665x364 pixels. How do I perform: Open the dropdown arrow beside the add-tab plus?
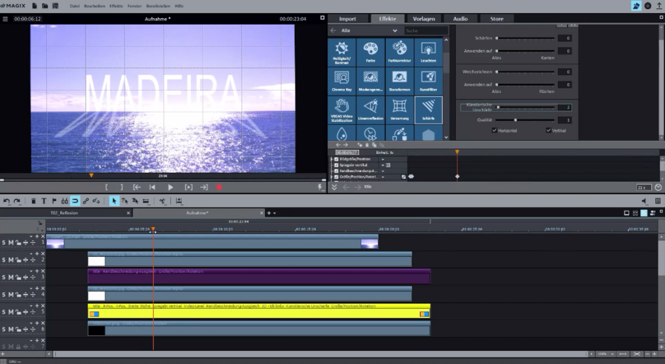coord(275,213)
